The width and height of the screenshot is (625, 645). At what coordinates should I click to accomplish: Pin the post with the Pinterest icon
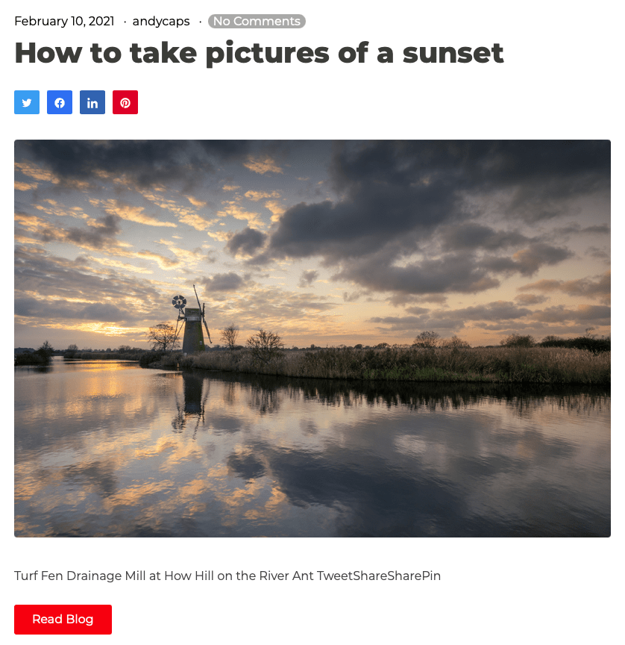(x=125, y=102)
